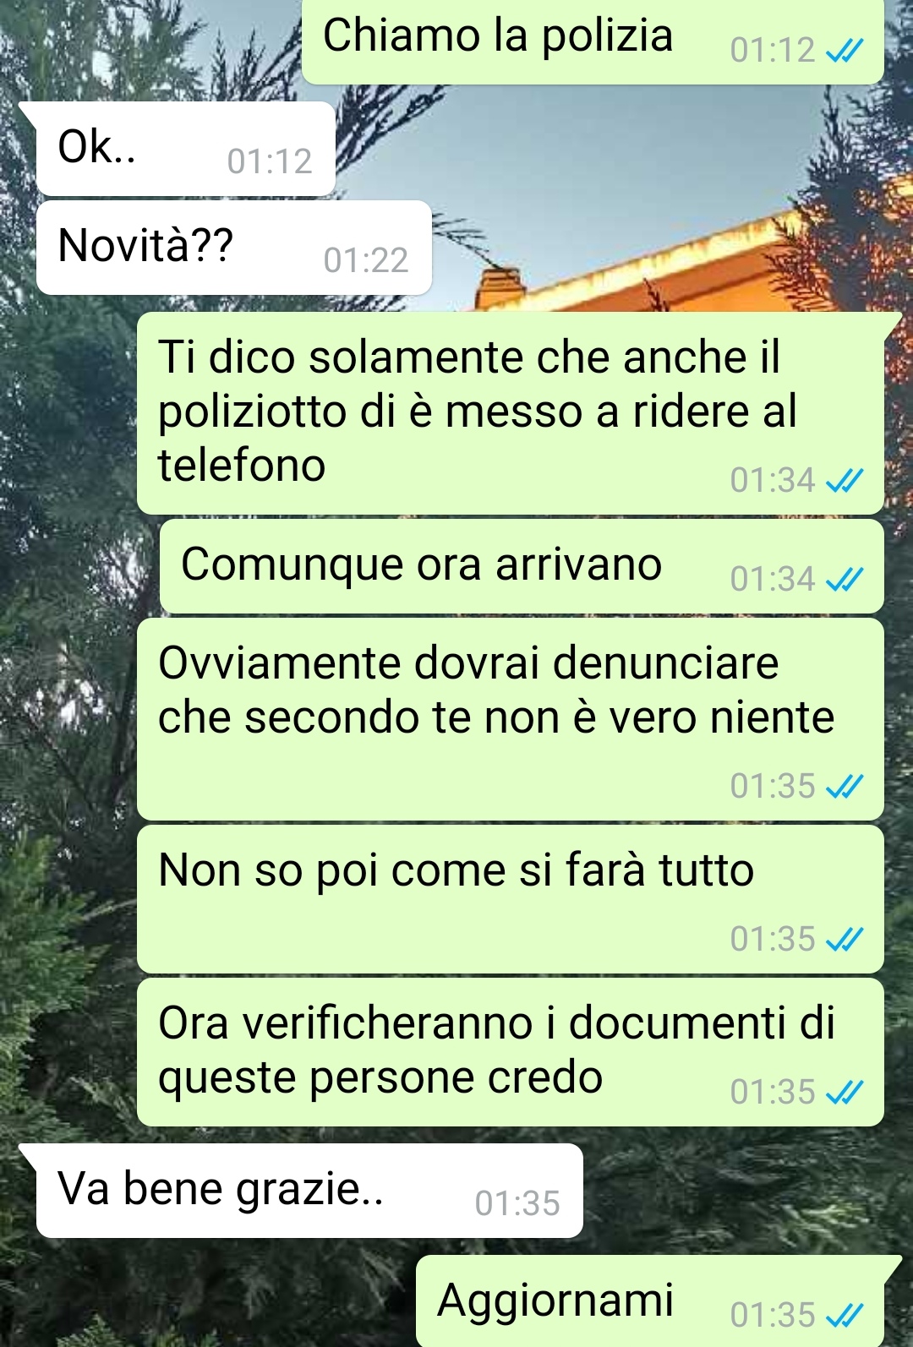This screenshot has height=1347, width=913.
Task: Tap the read ticks on 'Aggiornami'
Action: (844, 1316)
